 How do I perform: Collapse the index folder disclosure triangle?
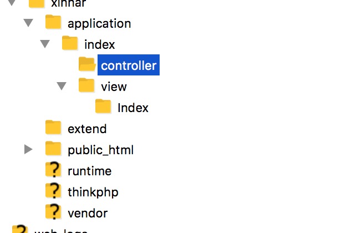45,44
